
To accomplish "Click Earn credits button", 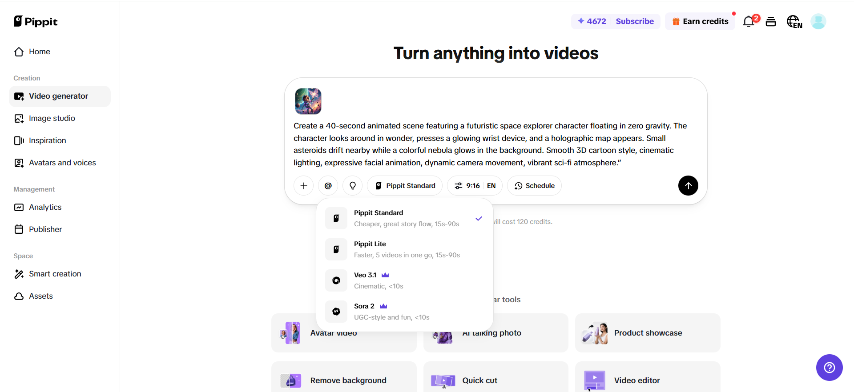I will coord(700,21).
